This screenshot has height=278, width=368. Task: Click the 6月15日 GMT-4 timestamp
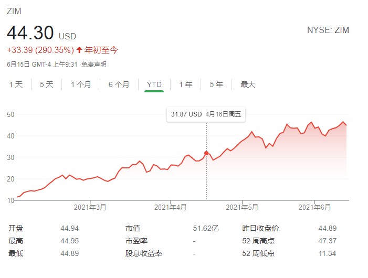coord(42,64)
